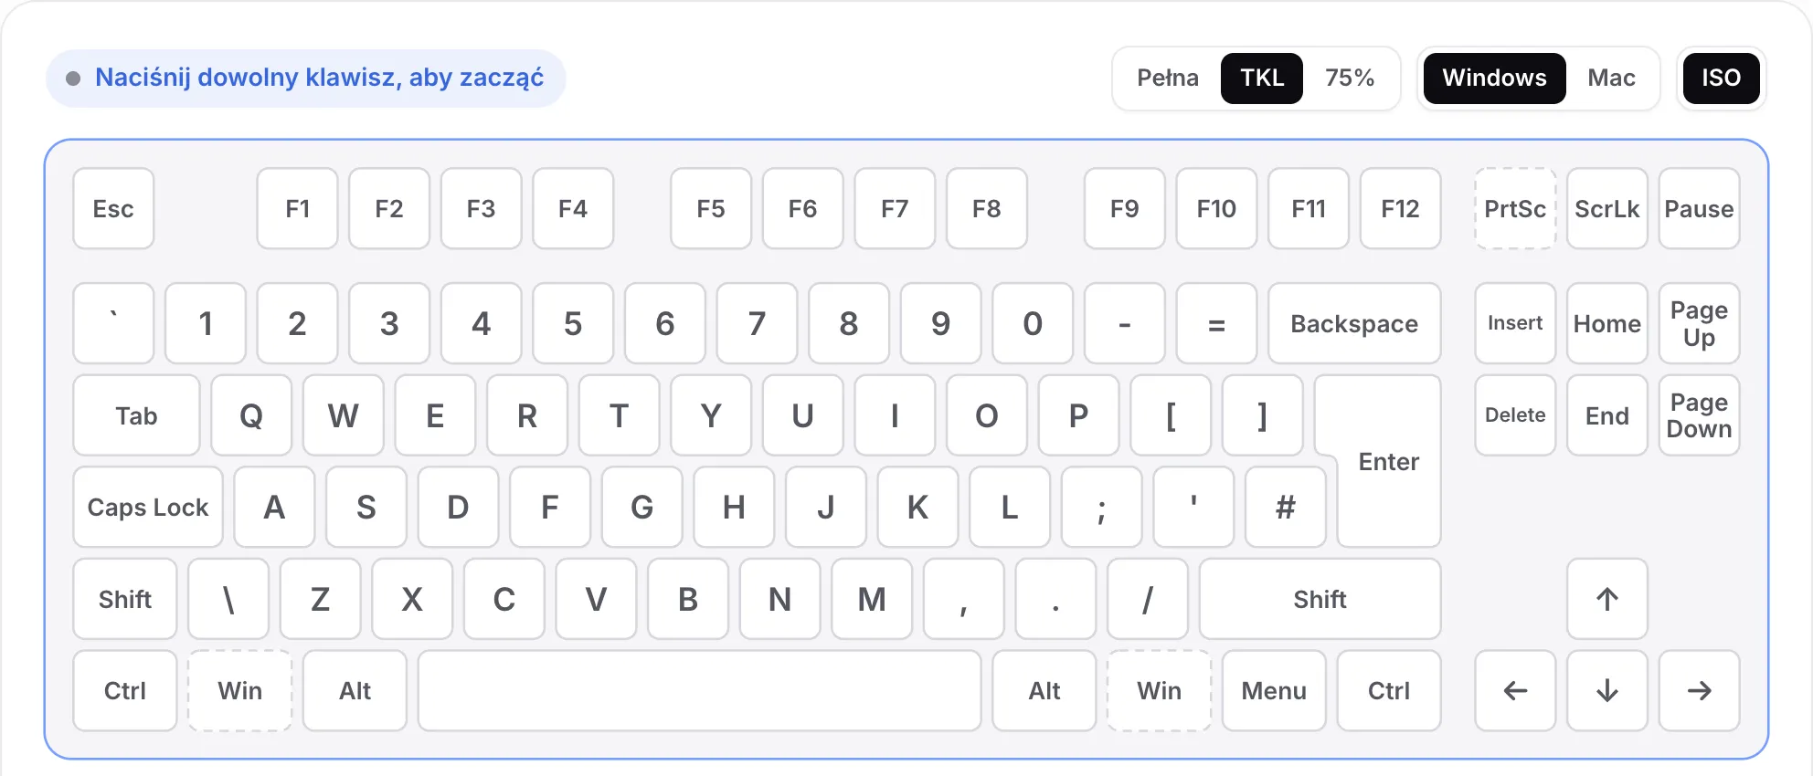
Task: Click the ScrLk key
Action: click(1606, 208)
